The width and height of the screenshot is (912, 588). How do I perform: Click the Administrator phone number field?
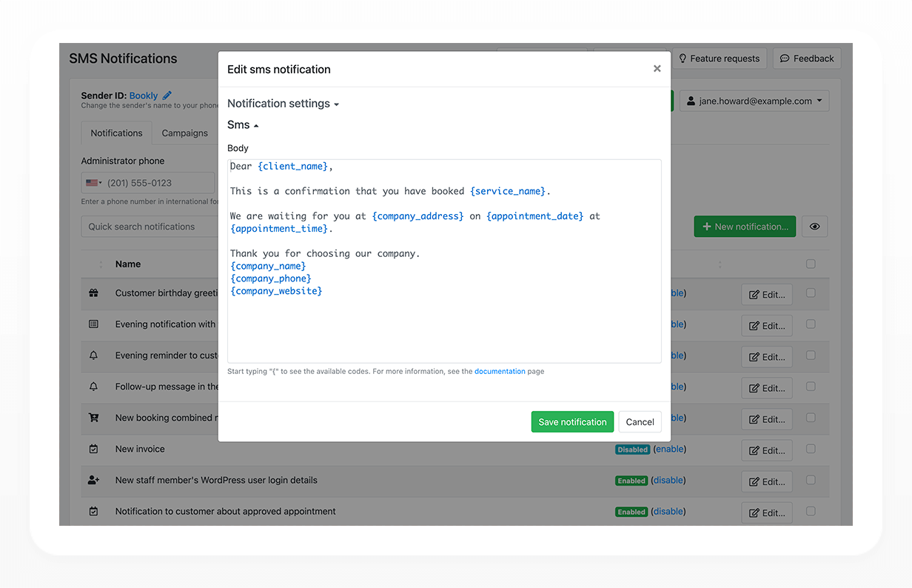160,183
